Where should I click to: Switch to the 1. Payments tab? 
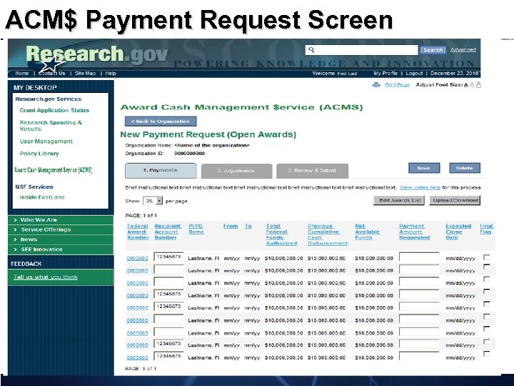[x=161, y=171]
